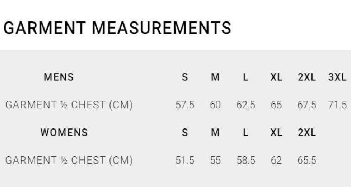This screenshot has height=187, width=351.
Task: Click the womens Garment ½ Chest label
Action: click(x=69, y=161)
